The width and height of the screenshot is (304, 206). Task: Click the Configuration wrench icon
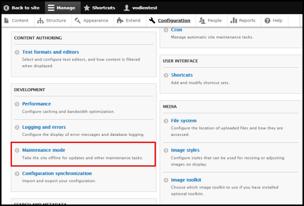click(x=152, y=21)
